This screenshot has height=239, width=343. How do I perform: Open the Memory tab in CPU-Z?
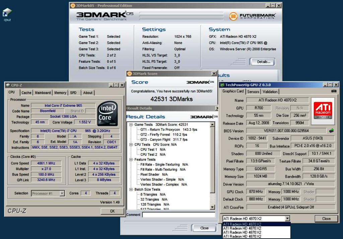click(x=60, y=93)
